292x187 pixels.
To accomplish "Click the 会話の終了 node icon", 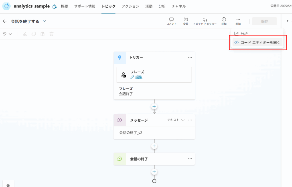I will [x=120, y=159].
